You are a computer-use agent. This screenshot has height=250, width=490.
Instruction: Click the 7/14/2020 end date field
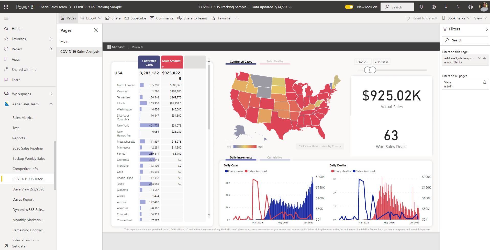381,62
